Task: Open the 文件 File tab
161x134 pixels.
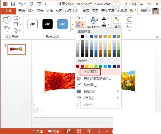Action: 8,11
